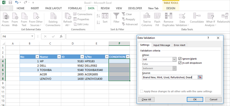Image resolution: width=230 pixels, height=106 pixels.
Task: Click the range selector icon beside Source
Action: tap(200, 77)
